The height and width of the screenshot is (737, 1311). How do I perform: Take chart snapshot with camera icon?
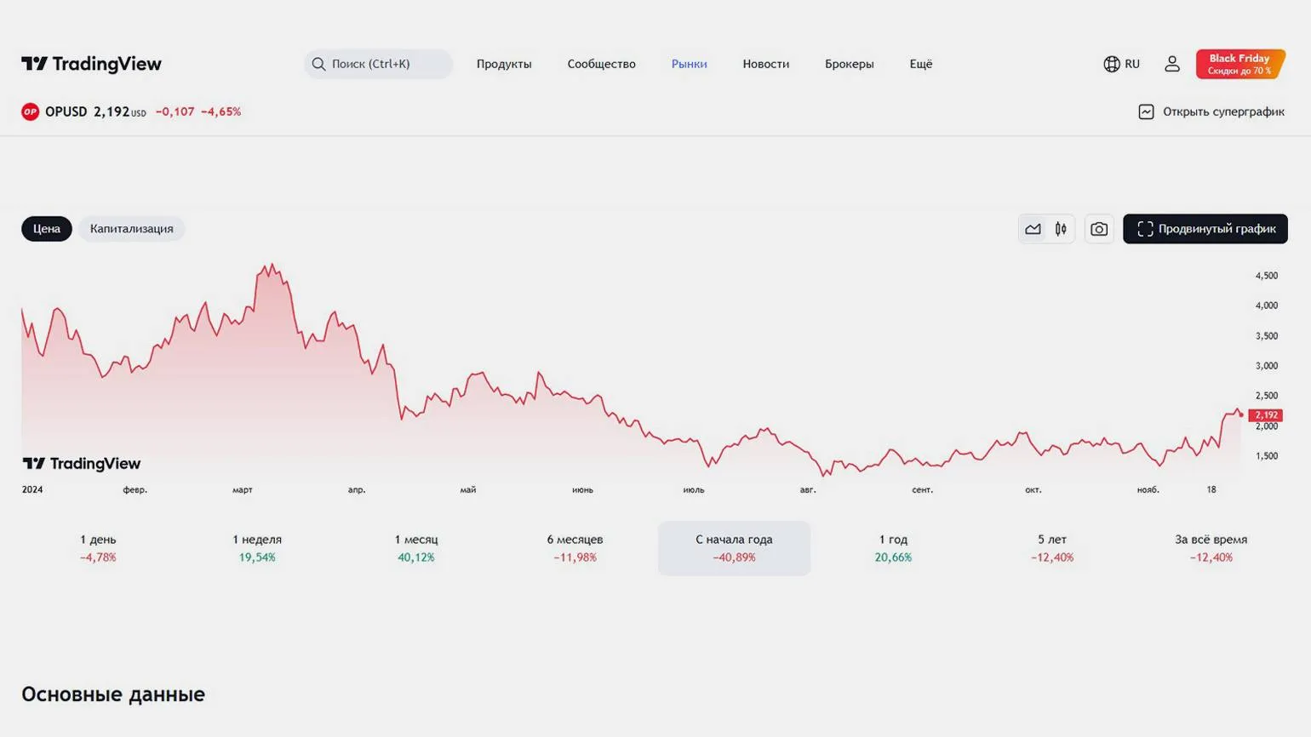1099,229
